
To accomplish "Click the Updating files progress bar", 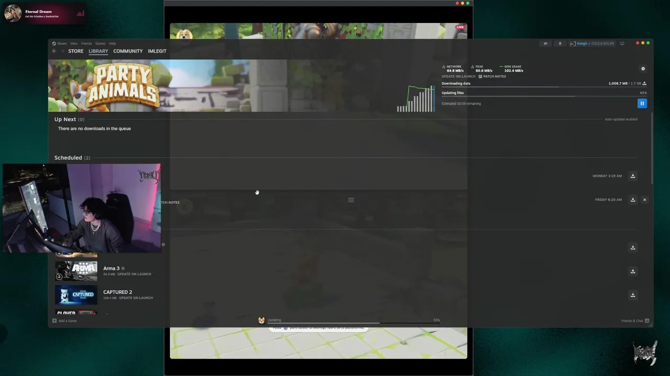I will (x=544, y=96).
